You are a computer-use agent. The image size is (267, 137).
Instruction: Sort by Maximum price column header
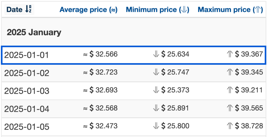pos(230,10)
